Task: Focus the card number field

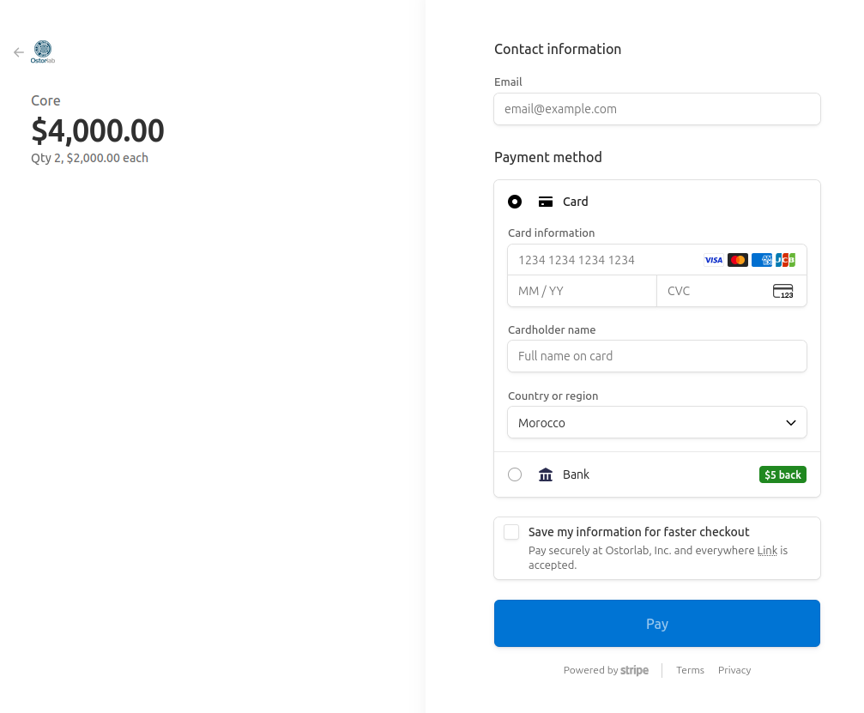Action: [x=657, y=260]
